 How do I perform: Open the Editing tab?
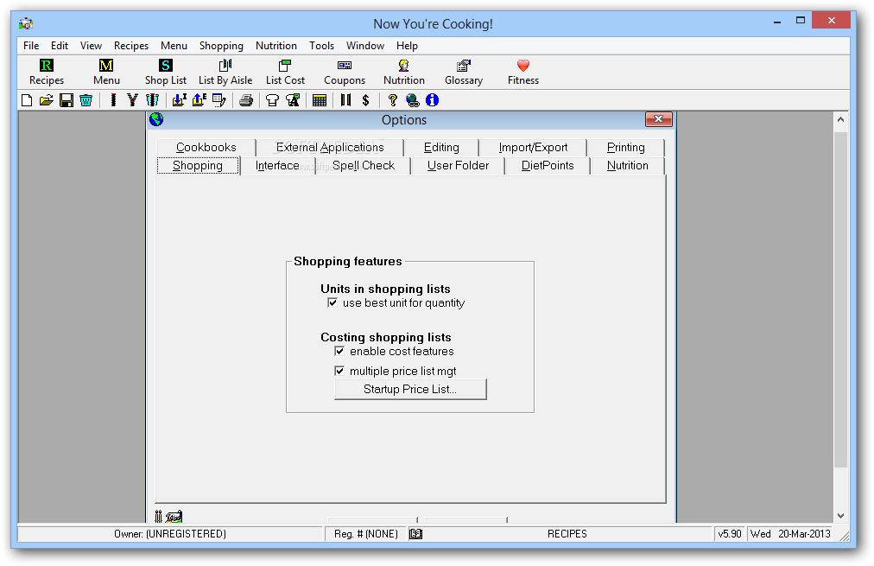[x=441, y=147]
